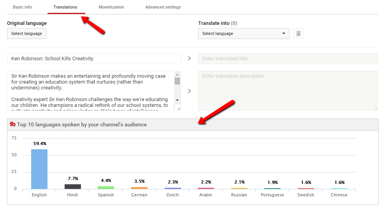Open the Translations tab
This screenshot has width=383, height=208.
coord(65,7)
